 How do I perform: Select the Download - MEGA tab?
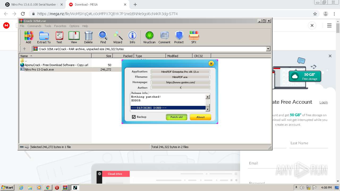tap(98, 5)
